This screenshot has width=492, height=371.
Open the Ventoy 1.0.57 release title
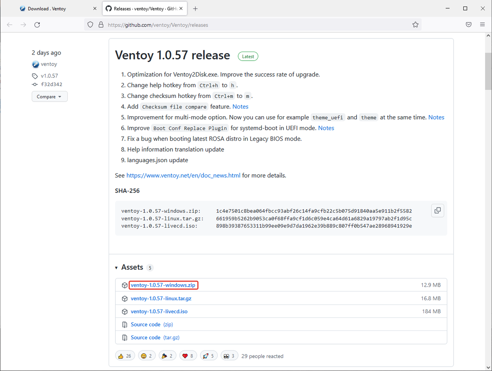(173, 55)
